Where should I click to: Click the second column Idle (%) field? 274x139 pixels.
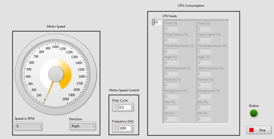204,108
